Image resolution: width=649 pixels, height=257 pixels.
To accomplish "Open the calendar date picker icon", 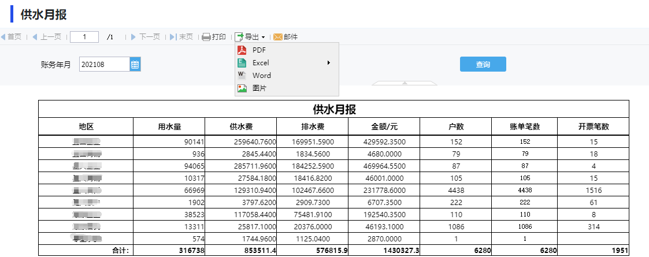I will [135, 65].
